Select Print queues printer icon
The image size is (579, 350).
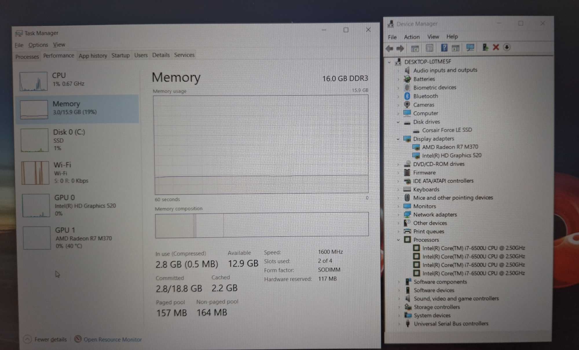coord(407,231)
